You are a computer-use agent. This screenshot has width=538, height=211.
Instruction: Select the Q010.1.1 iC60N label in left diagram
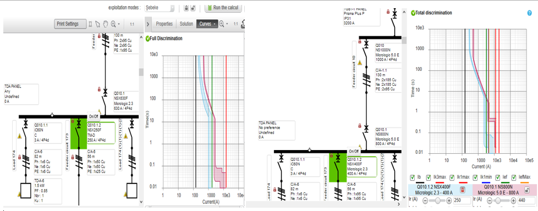(x=47, y=133)
